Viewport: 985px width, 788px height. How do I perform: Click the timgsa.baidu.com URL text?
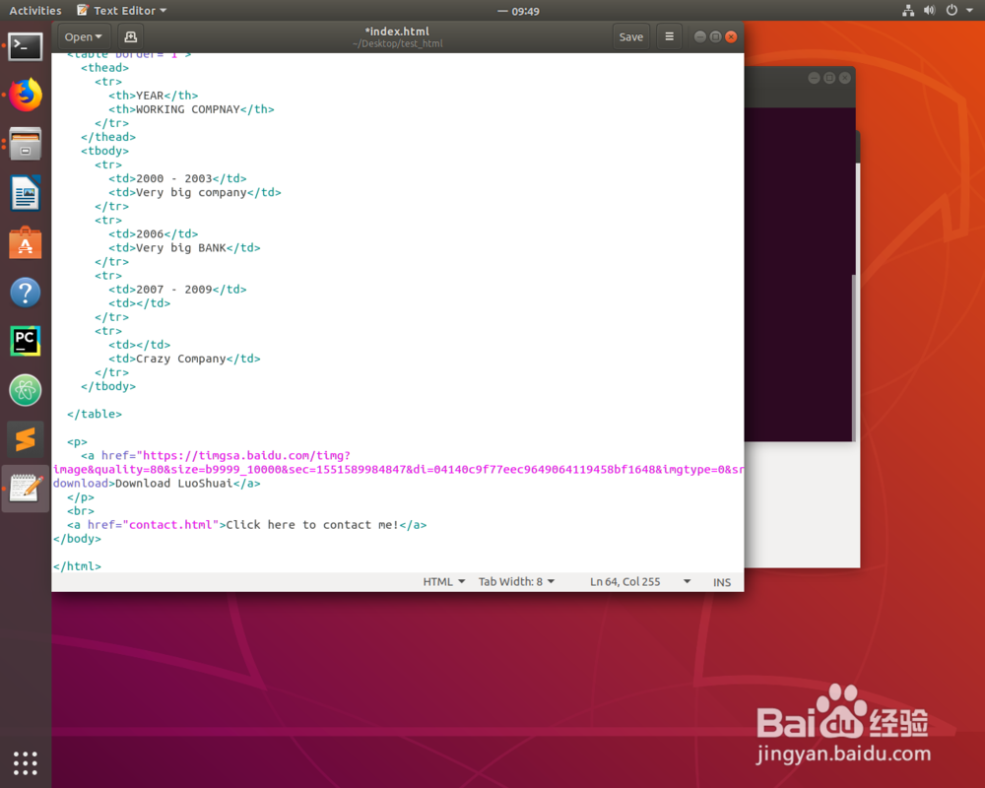(247, 456)
